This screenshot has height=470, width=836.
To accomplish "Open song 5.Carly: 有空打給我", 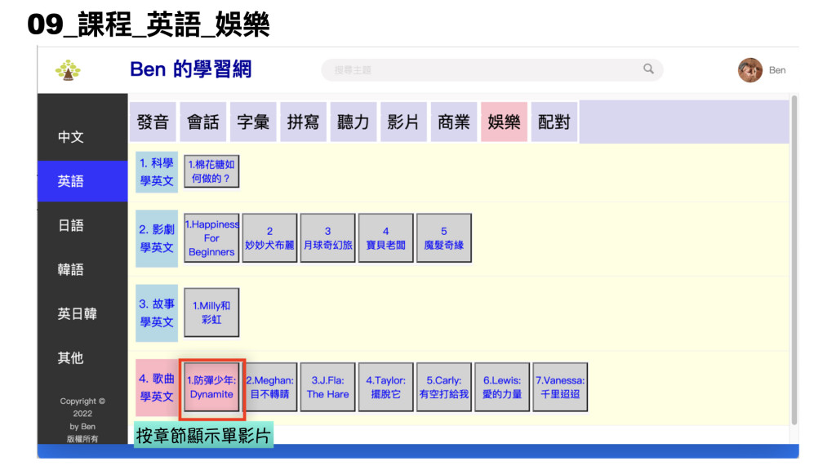I will pos(444,388).
